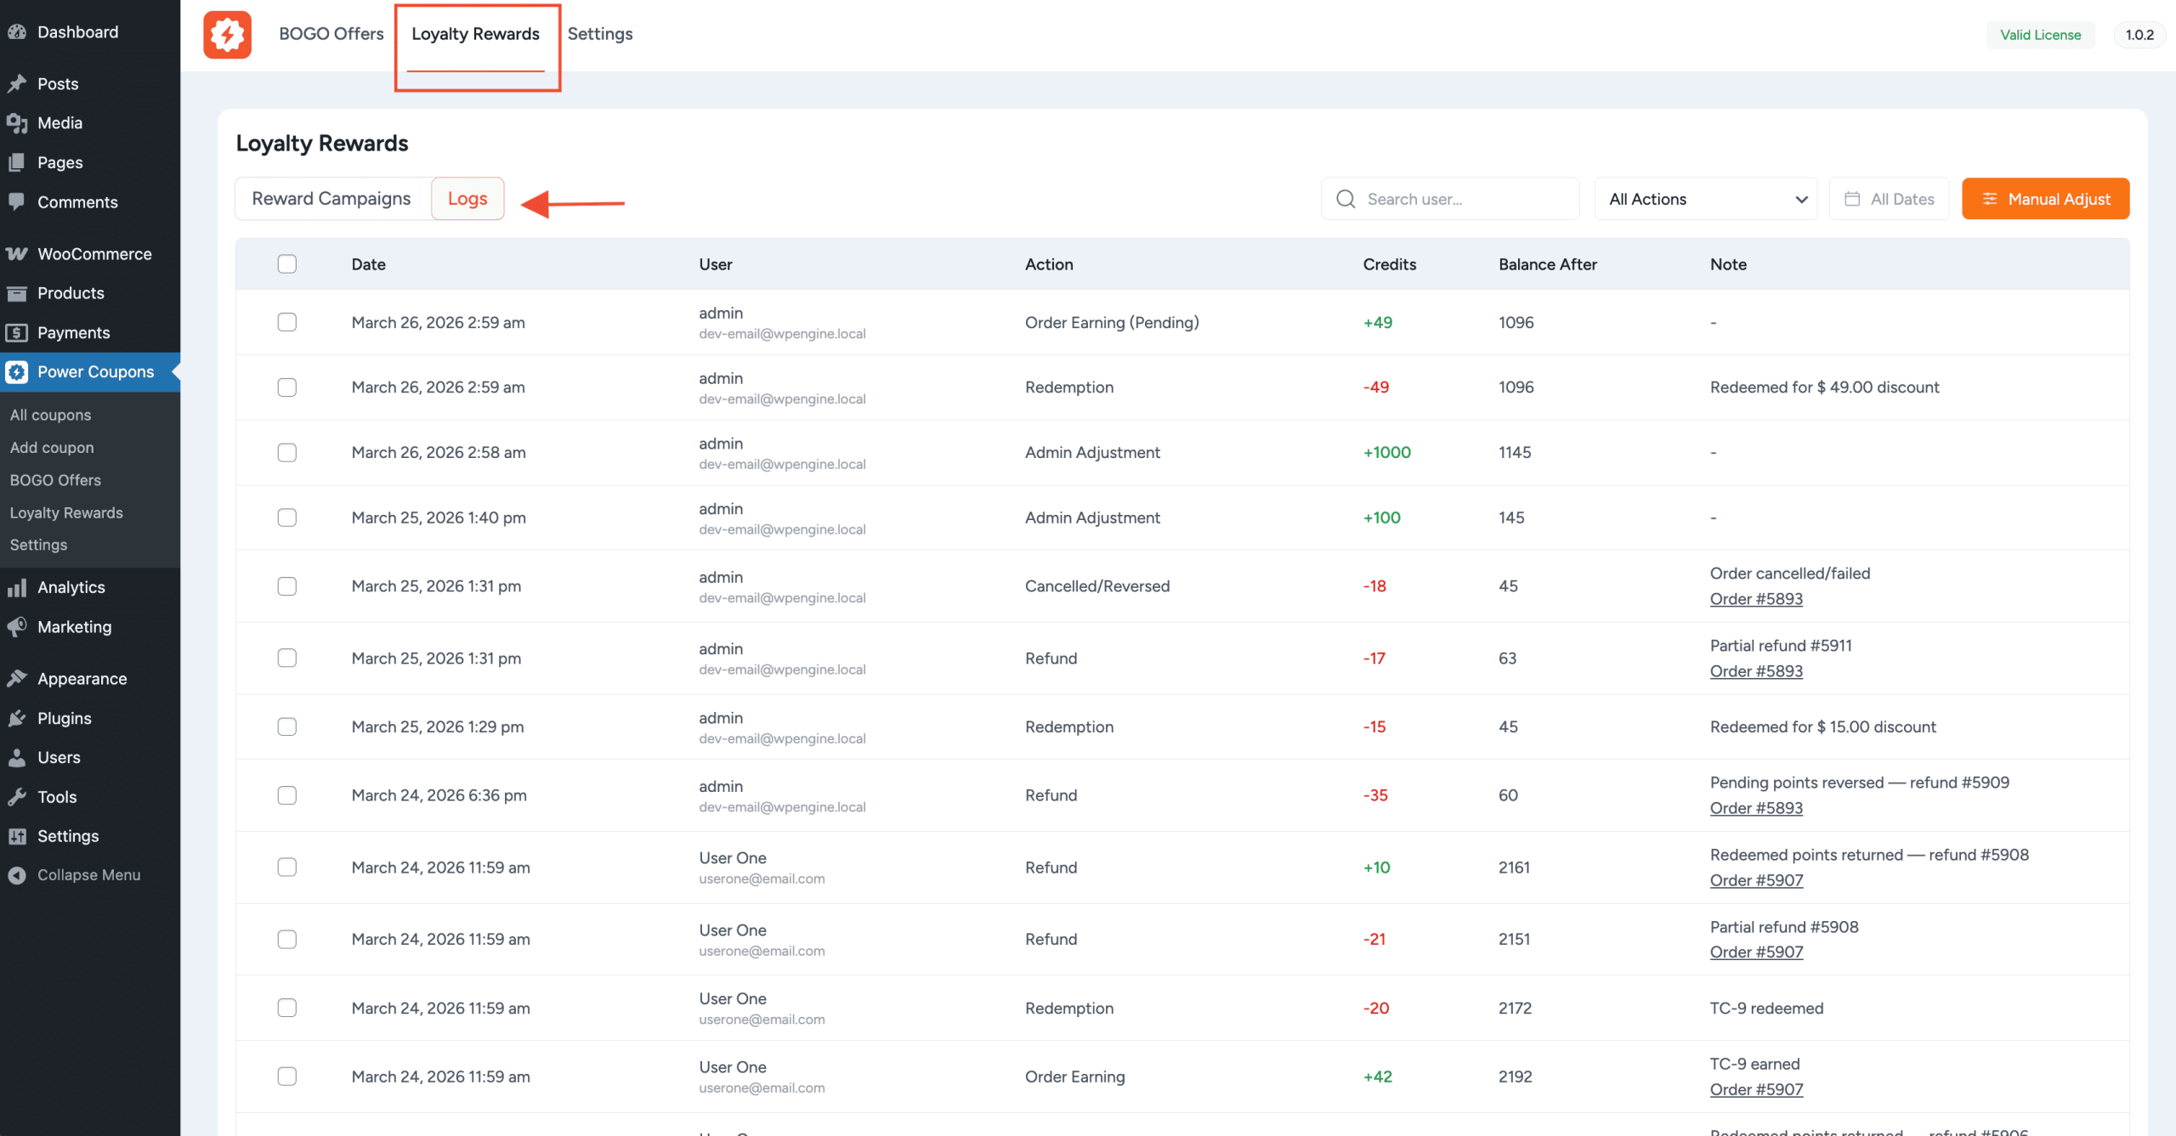This screenshot has width=2176, height=1136.
Task: Switch to the BOGO Offers tab
Action: (331, 34)
